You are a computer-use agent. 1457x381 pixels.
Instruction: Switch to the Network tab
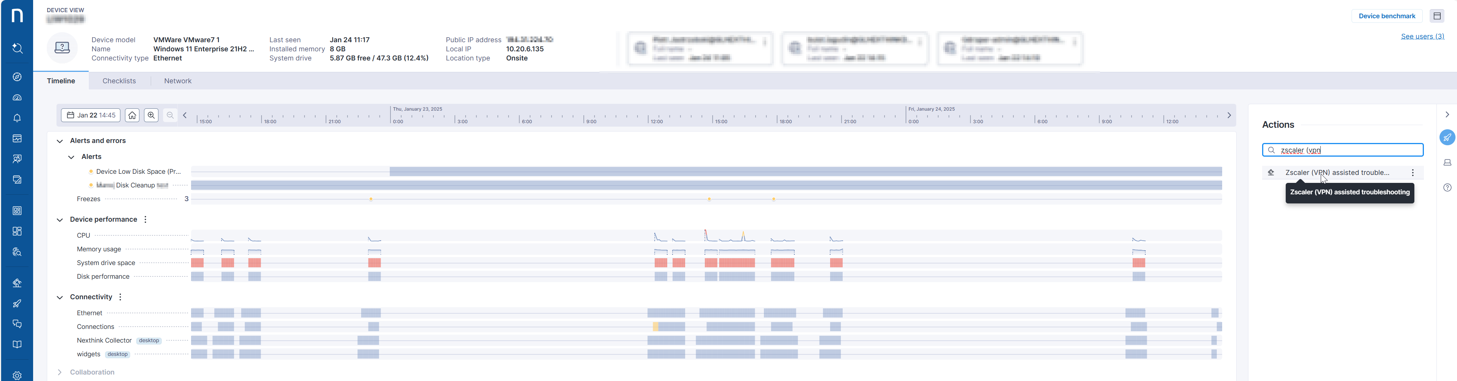(x=178, y=81)
